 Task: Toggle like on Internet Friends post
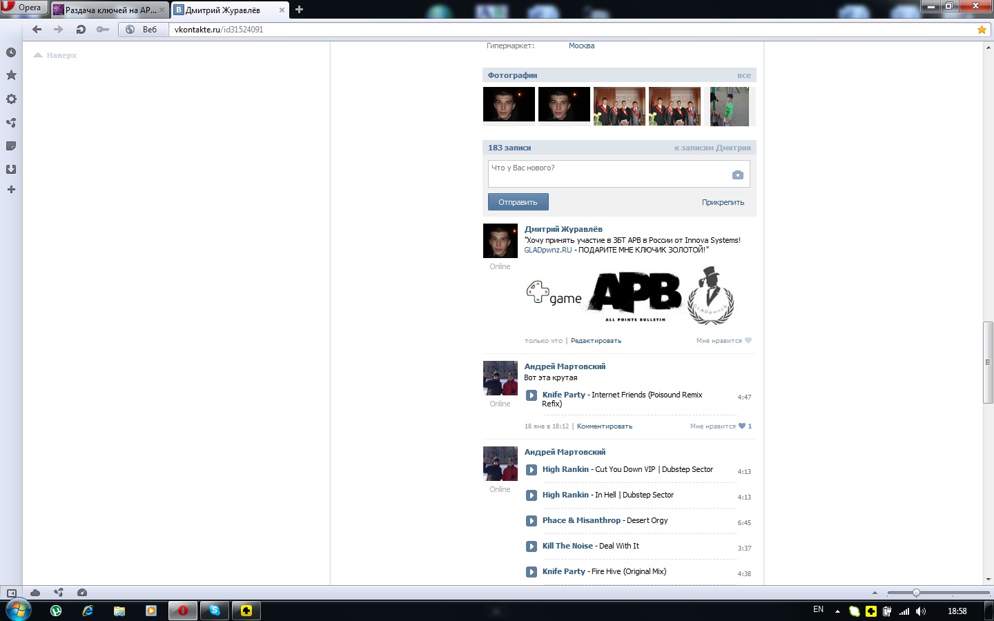tap(720, 426)
